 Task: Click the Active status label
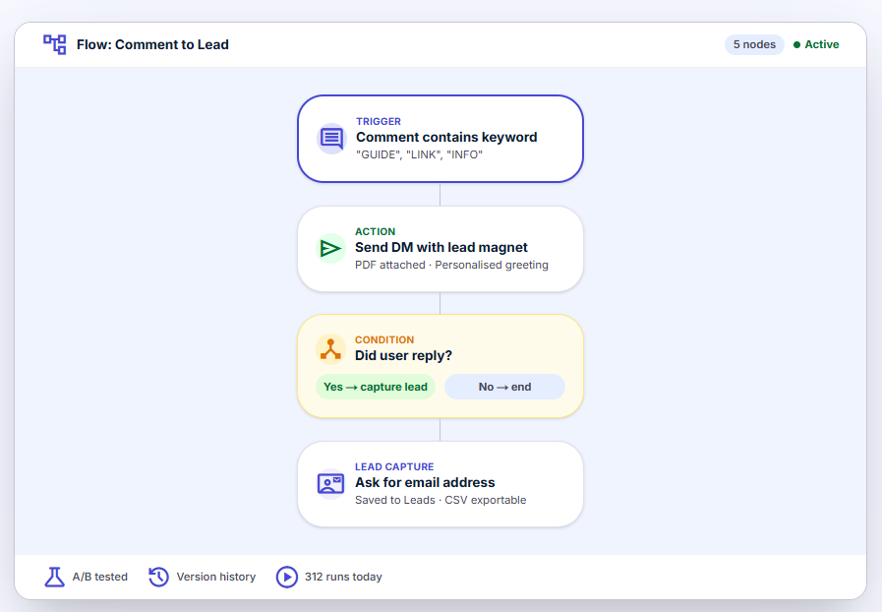(x=822, y=44)
